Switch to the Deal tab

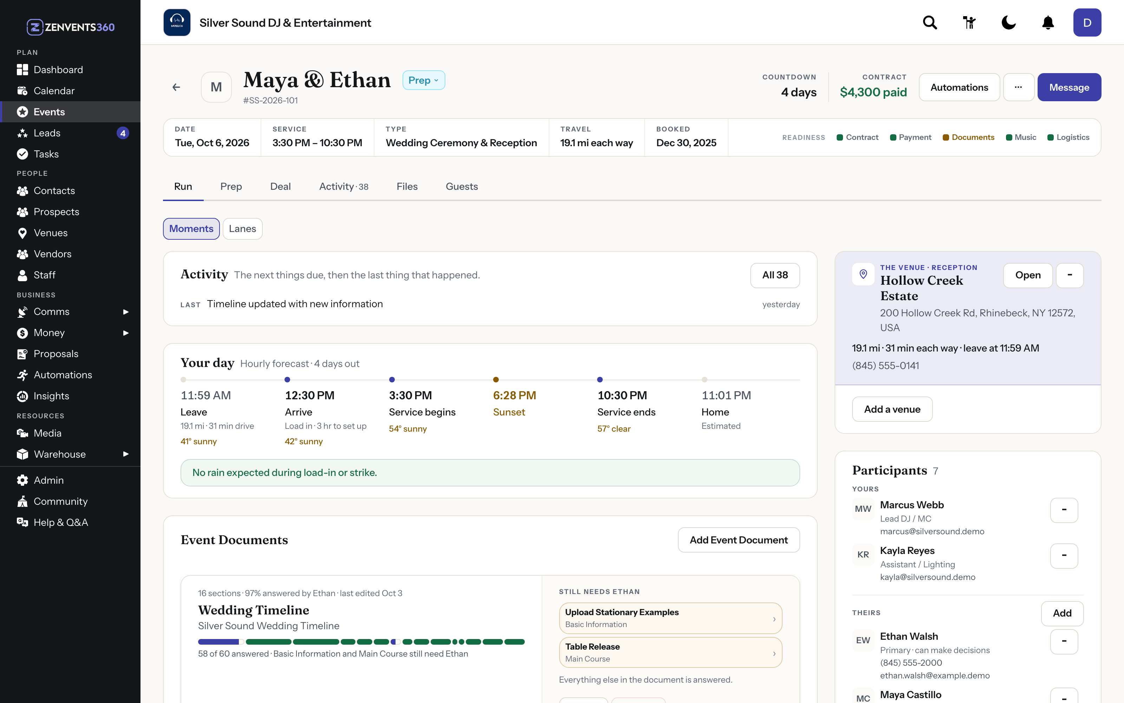281,186
